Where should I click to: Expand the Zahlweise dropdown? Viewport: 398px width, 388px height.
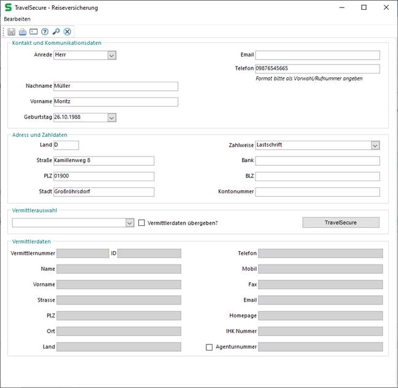point(375,145)
